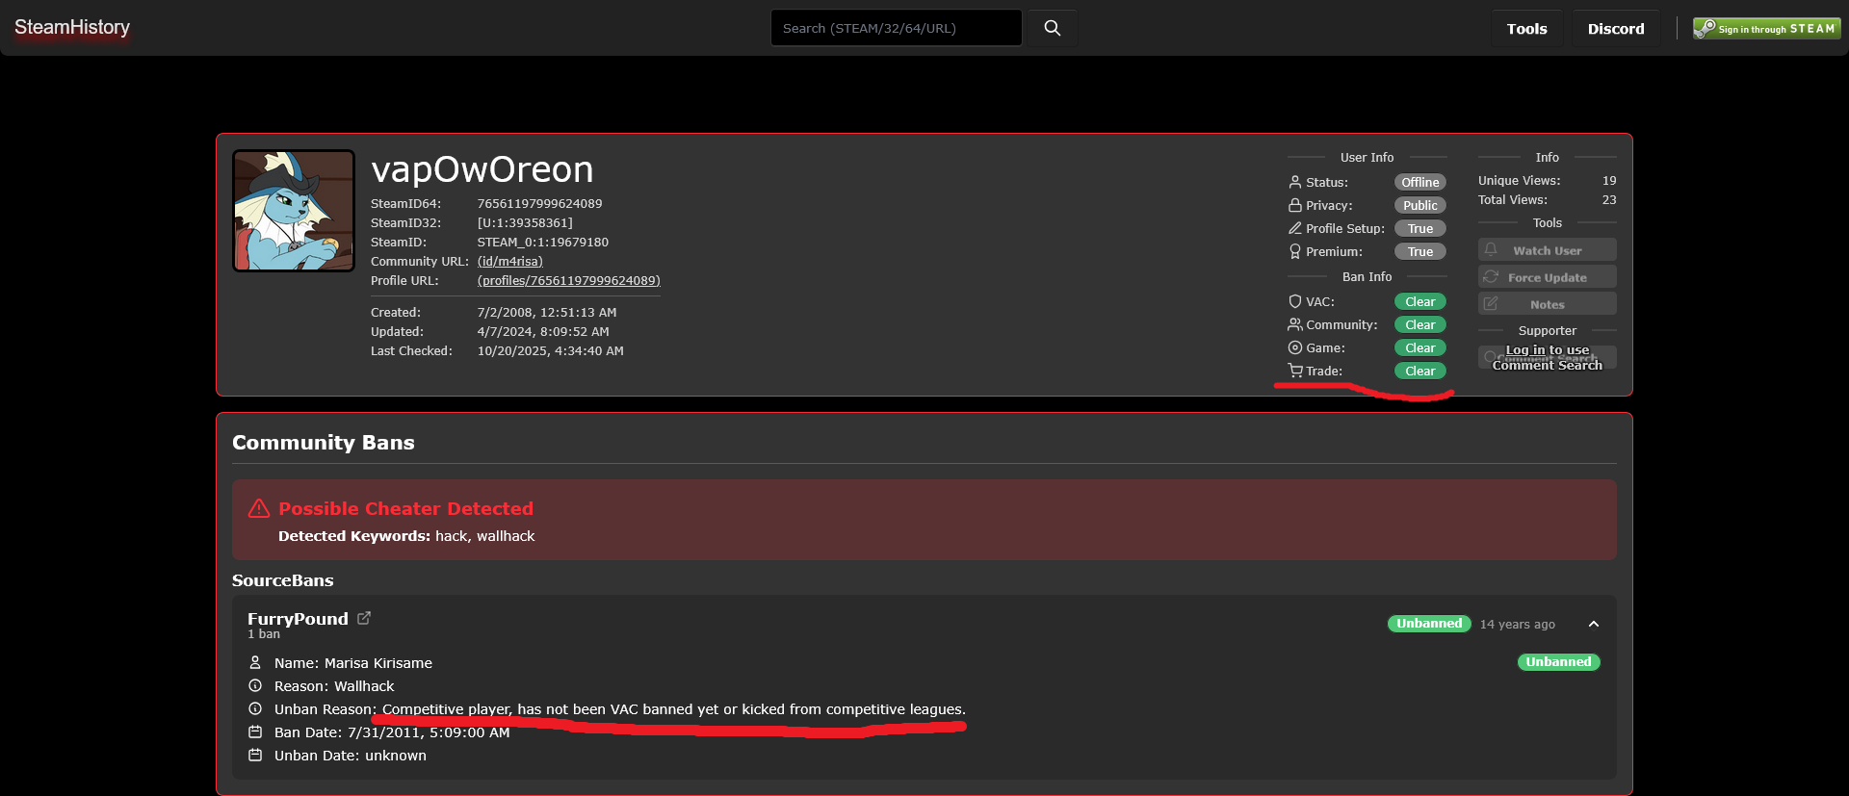The height and width of the screenshot is (796, 1849).
Task: Click the Trade ban cart icon
Action: 1295,371
